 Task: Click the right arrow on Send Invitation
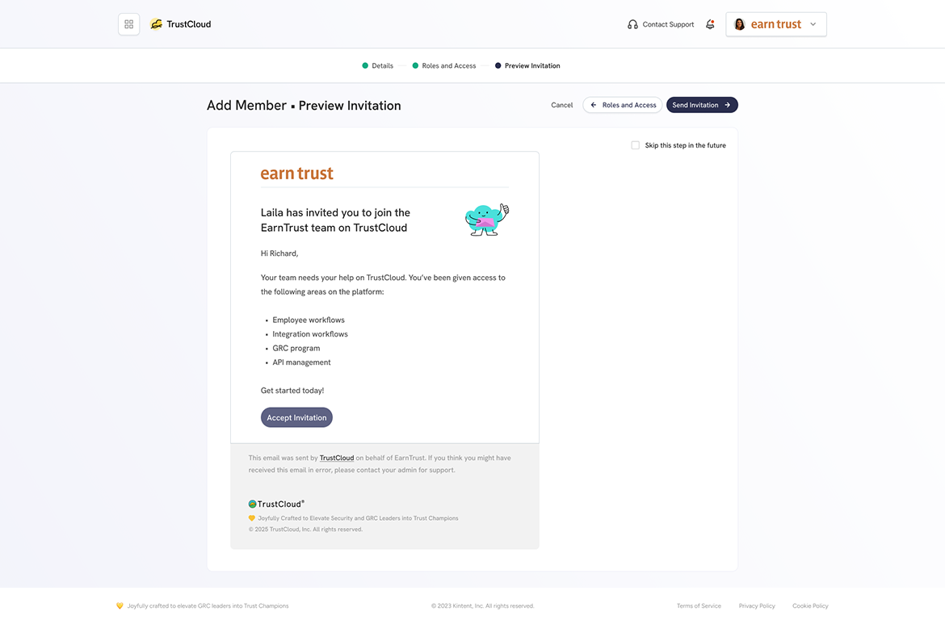[x=728, y=105]
